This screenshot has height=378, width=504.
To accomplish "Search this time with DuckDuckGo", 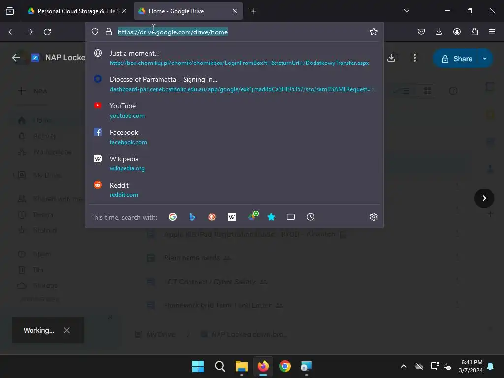I will 212,217.
